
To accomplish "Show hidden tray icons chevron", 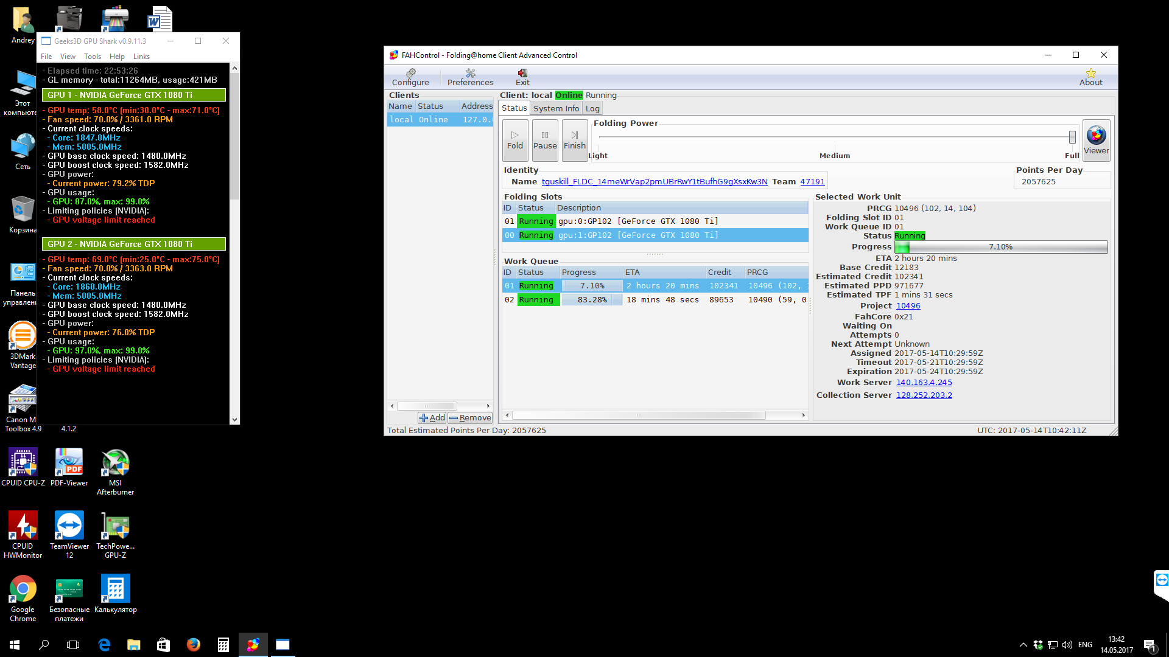I will [1023, 645].
